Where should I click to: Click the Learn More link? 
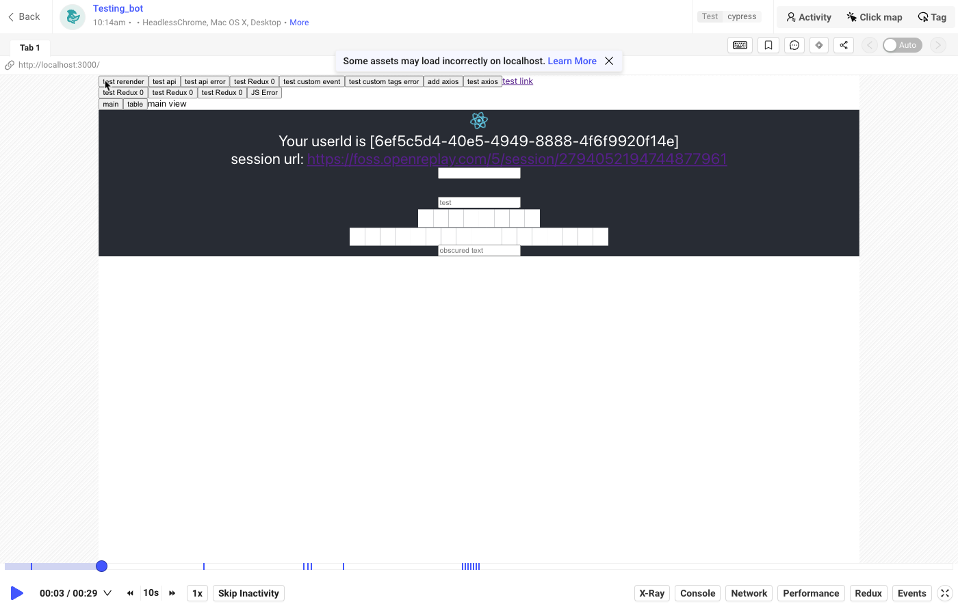point(572,61)
